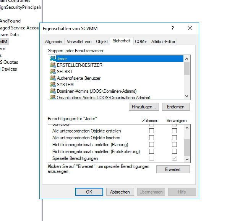Click the Hinzufügen... button
The image size is (227, 221).
click(x=144, y=107)
